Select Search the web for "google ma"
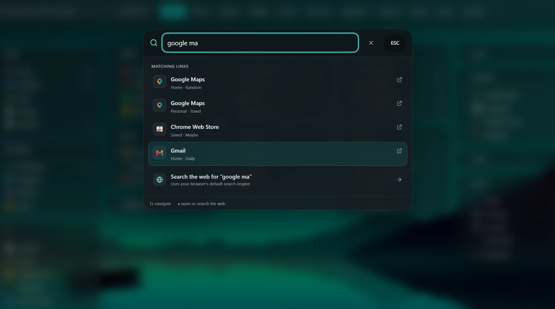Screen dimensions: 555x309 pos(278,180)
